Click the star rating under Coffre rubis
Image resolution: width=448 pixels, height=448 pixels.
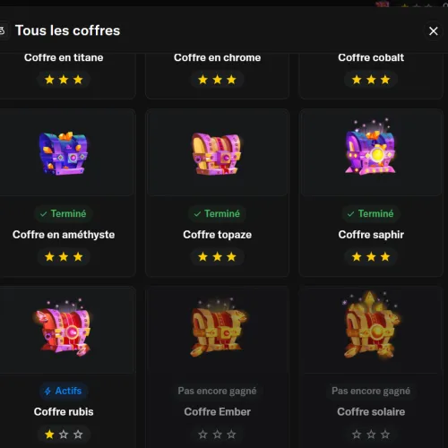click(x=64, y=434)
